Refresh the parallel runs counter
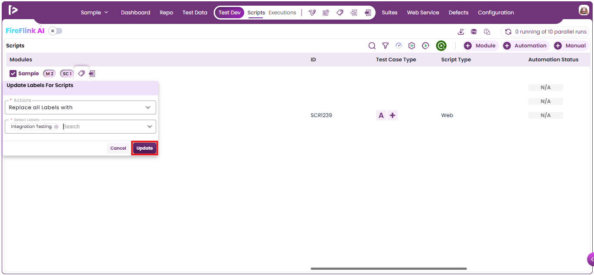Screen dimensions: 594x275 [x=508, y=32]
